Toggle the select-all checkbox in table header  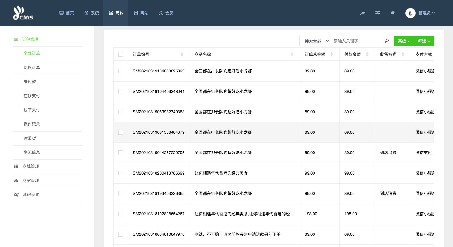tap(121, 54)
